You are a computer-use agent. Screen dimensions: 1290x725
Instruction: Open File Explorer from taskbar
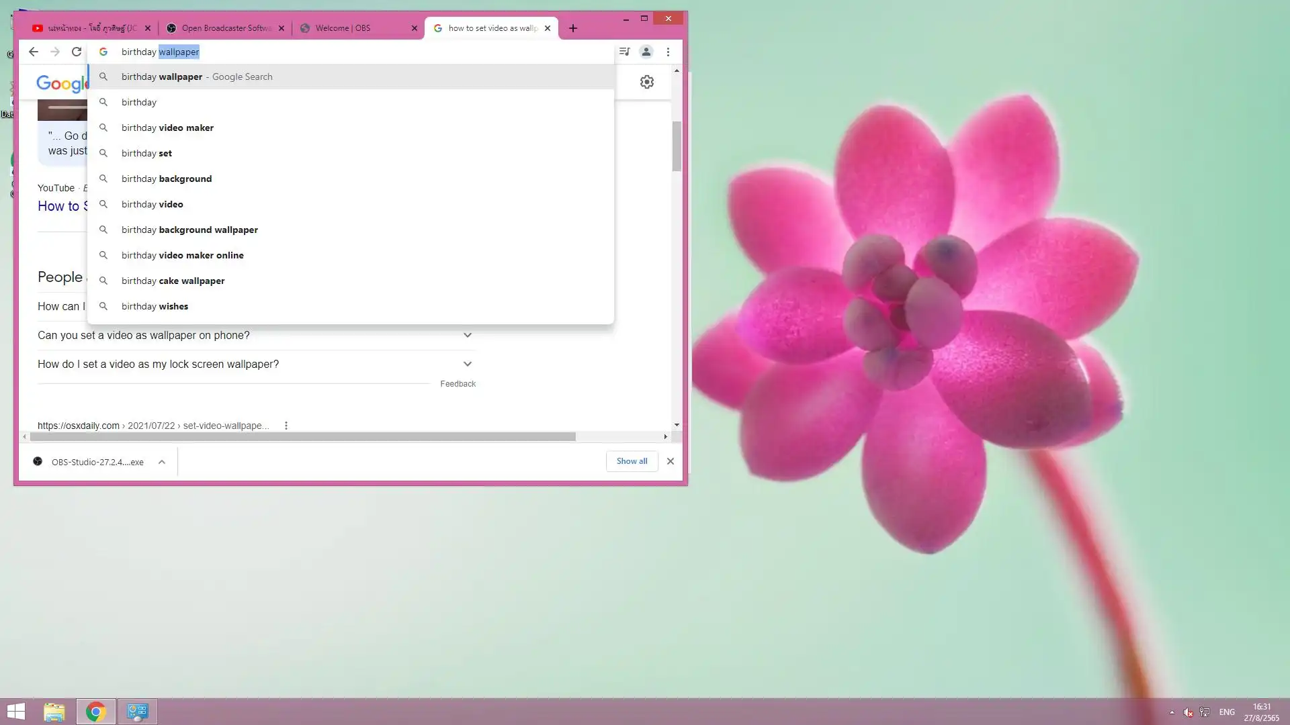(x=54, y=712)
